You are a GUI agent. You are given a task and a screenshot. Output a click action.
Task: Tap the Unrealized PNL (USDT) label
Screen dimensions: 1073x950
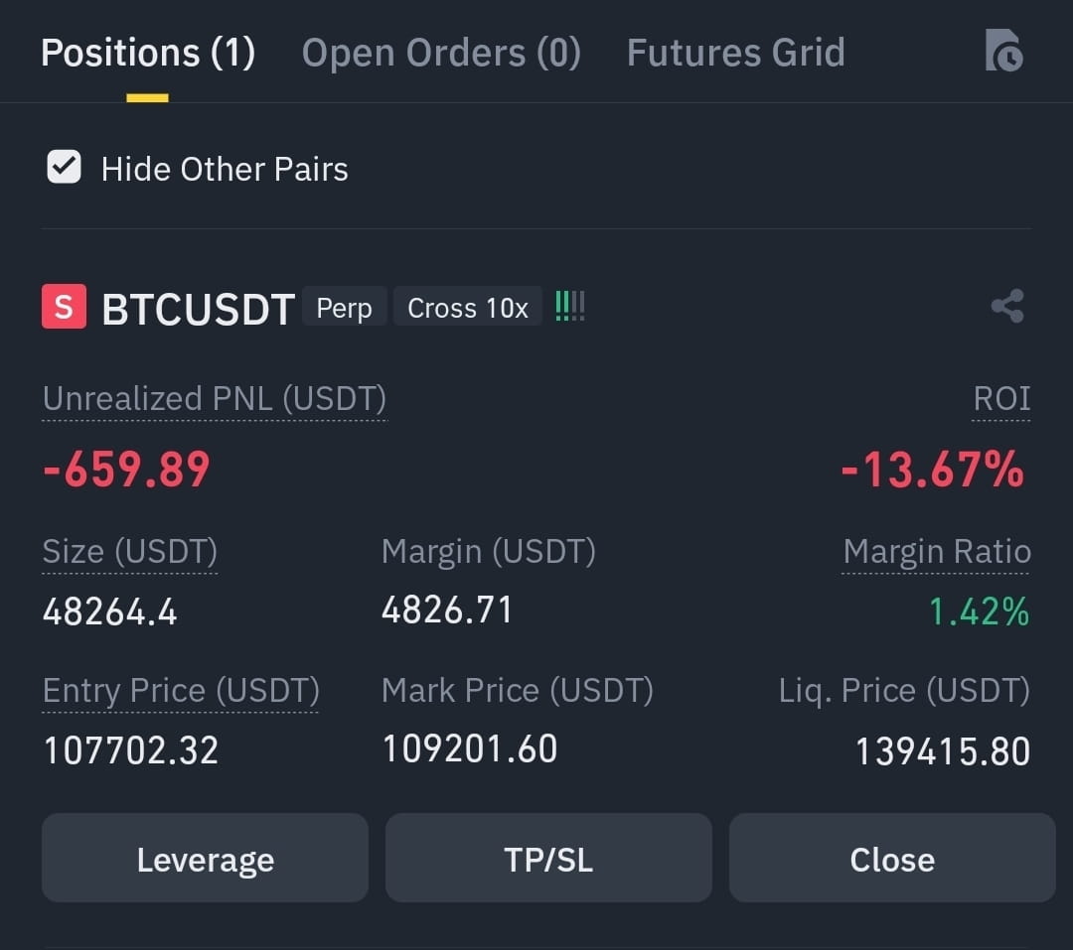pyautogui.click(x=215, y=399)
